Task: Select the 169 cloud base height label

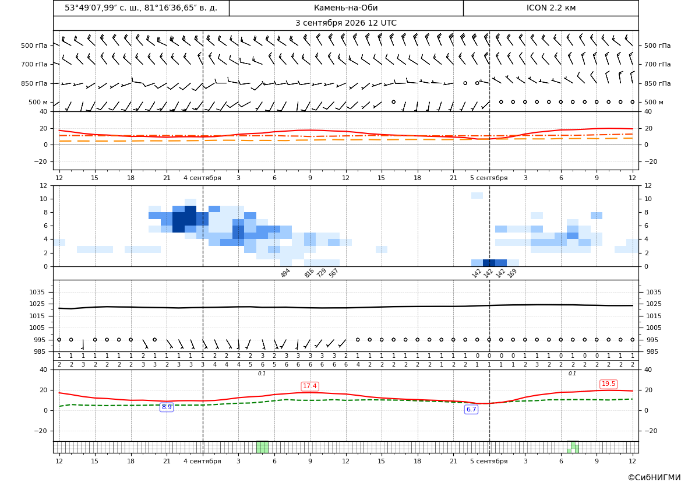Action: point(512,273)
